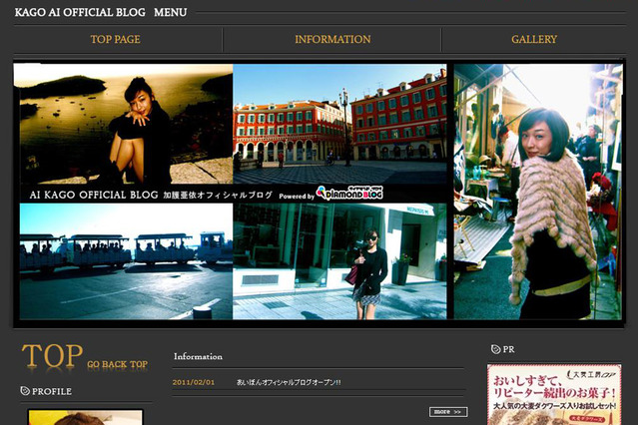Click the profile picture below PROFILE heading
The image size is (638, 425).
tap(85, 417)
